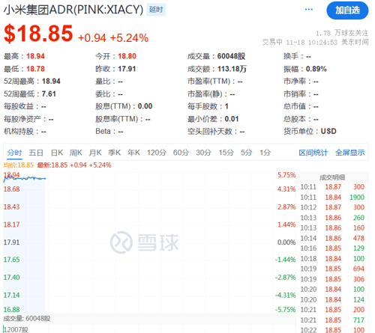Select the 10:16 trade row with 129
Image resolution: width=375 pixels, height=333 pixels.
point(332,248)
